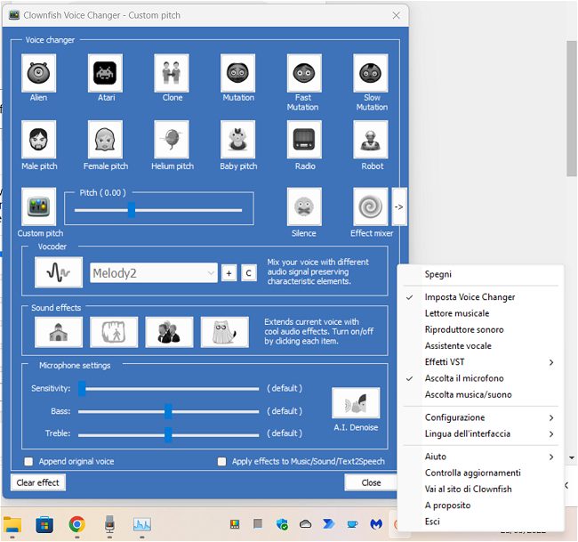578x542 pixels.
Task: Open Google Chrome from the taskbar
Action: (76, 524)
